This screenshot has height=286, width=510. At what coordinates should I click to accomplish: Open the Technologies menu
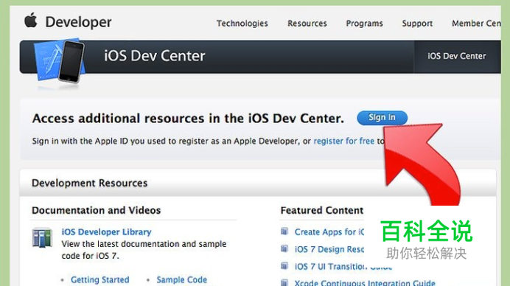click(x=242, y=24)
